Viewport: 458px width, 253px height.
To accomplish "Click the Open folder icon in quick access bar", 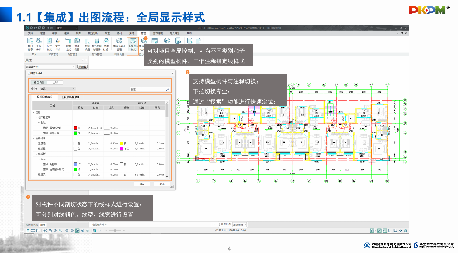I will pos(36,28).
